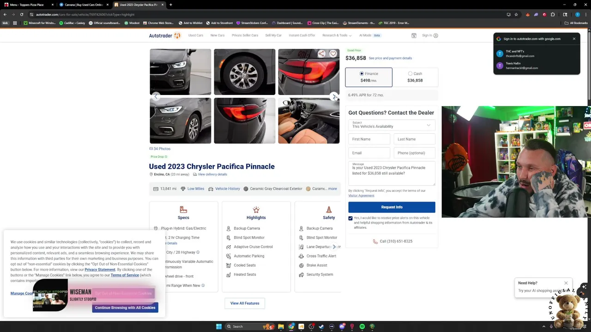591x332 pixels.
Task: Click the Autotrader logo
Action: (x=164, y=36)
